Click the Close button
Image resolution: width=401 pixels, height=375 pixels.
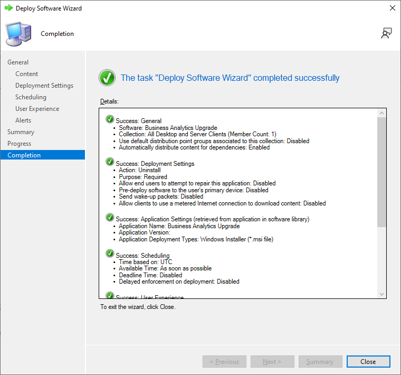point(368,361)
